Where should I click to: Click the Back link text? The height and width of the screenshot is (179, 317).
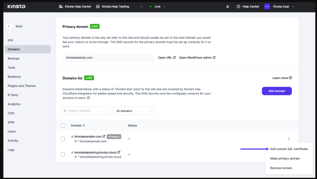pos(19,26)
